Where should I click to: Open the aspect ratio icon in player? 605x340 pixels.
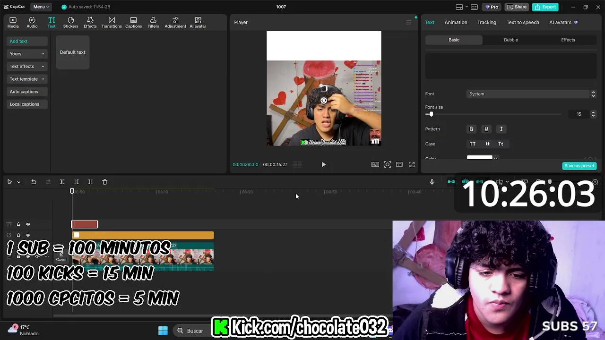(x=399, y=164)
